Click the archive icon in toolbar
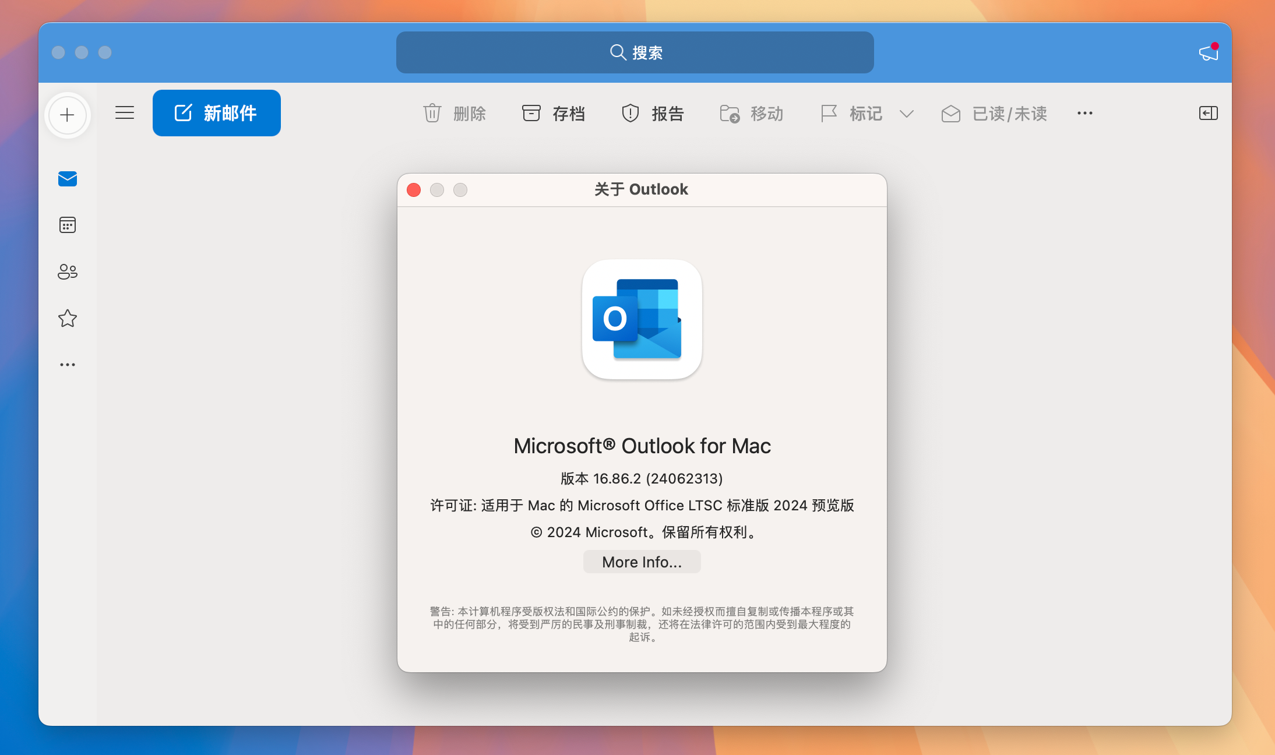Image resolution: width=1275 pixels, height=755 pixels. (x=530, y=112)
